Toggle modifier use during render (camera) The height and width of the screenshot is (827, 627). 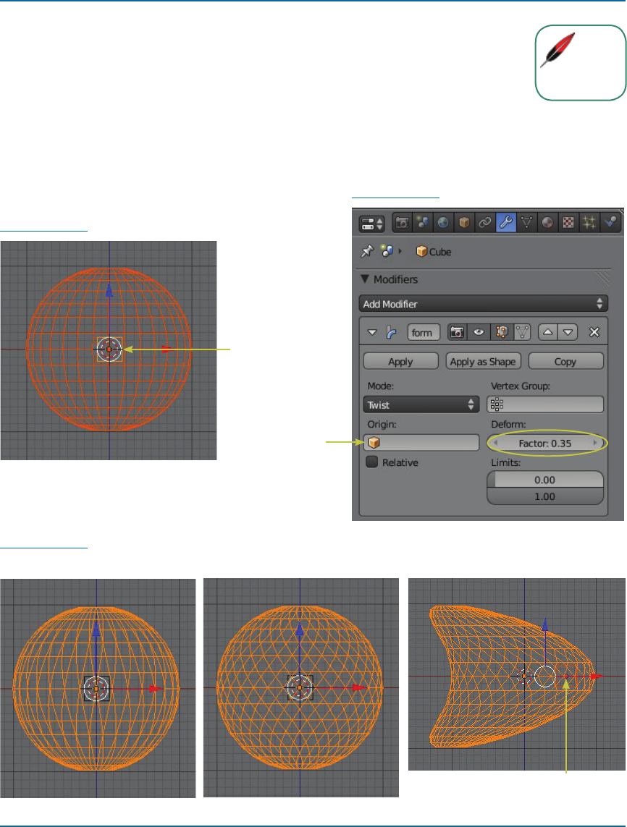pos(457,332)
